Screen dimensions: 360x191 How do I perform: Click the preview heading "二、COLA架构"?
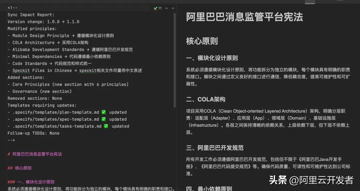pos(206,99)
